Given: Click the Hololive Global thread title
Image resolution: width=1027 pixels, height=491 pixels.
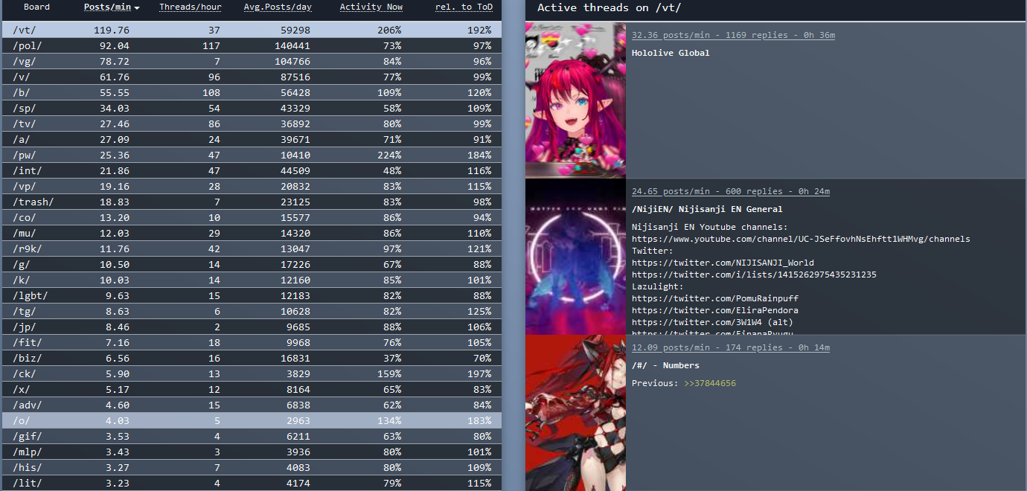Looking at the screenshot, I should coord(671,54).
